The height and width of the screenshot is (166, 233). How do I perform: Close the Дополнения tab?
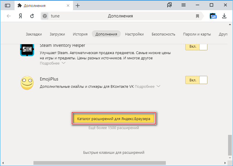(68, 6)
